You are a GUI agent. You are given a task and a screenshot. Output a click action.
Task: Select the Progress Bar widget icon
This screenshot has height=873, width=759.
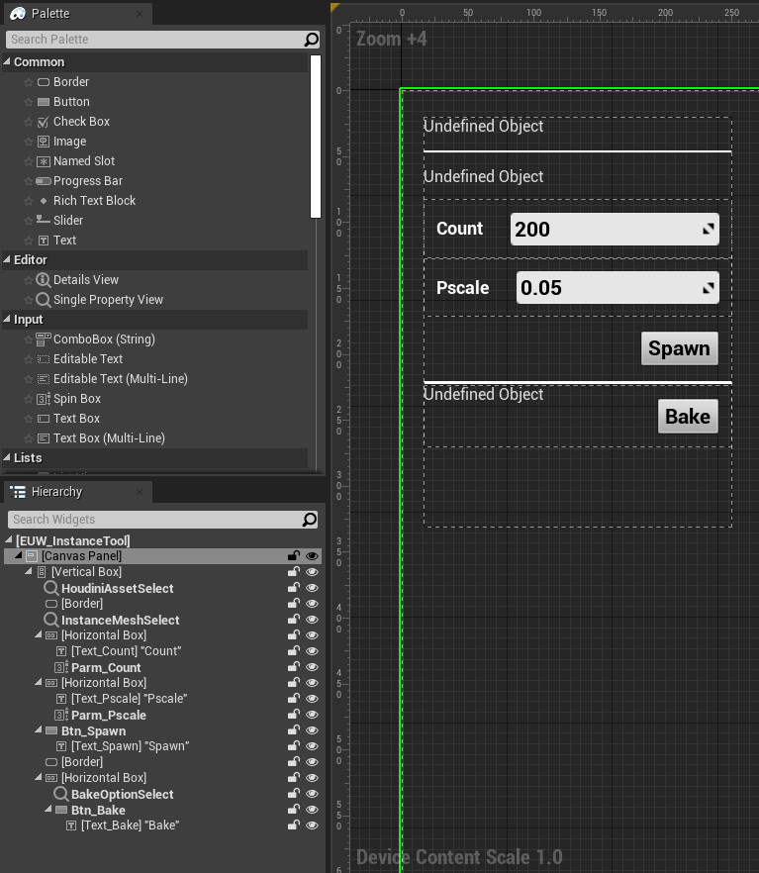(x=43, y=181)
